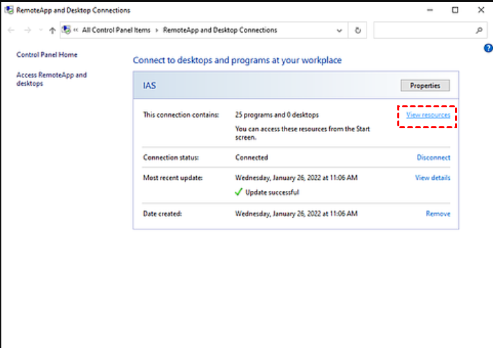Open Access RemoteApp and desktops link
Screen dimensions: 493x348
point(51,79)
